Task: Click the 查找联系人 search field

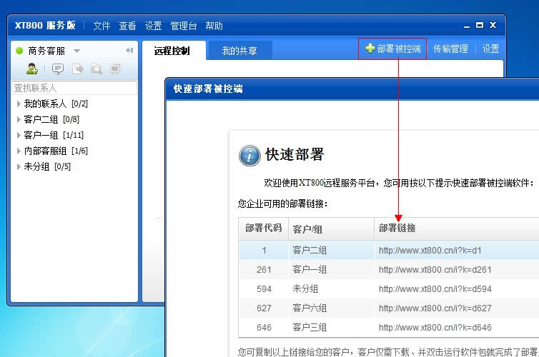Action: tap(74, 88)
